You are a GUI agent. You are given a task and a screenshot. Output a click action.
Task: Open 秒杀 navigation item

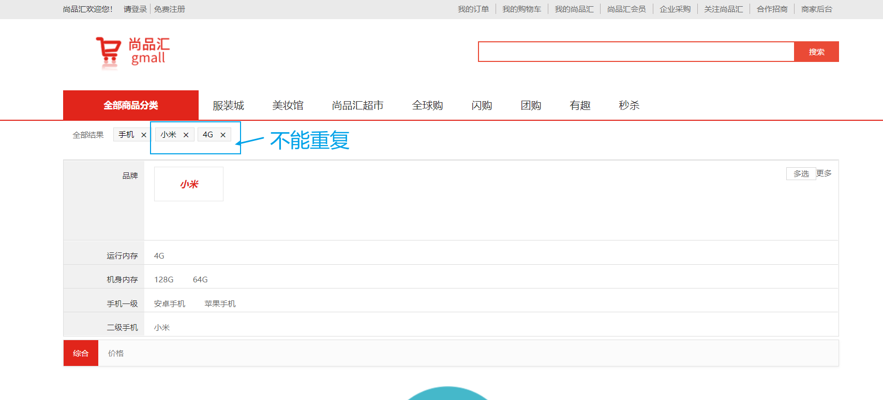tap(629, 105)
